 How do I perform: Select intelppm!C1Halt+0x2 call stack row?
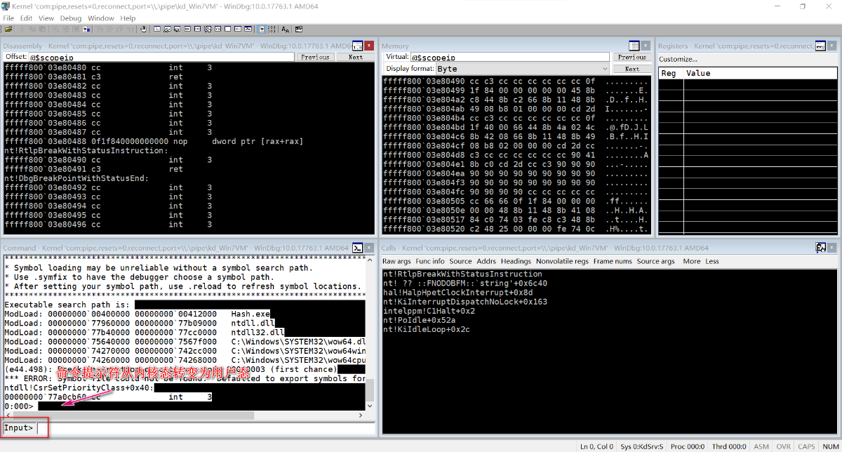429,311
